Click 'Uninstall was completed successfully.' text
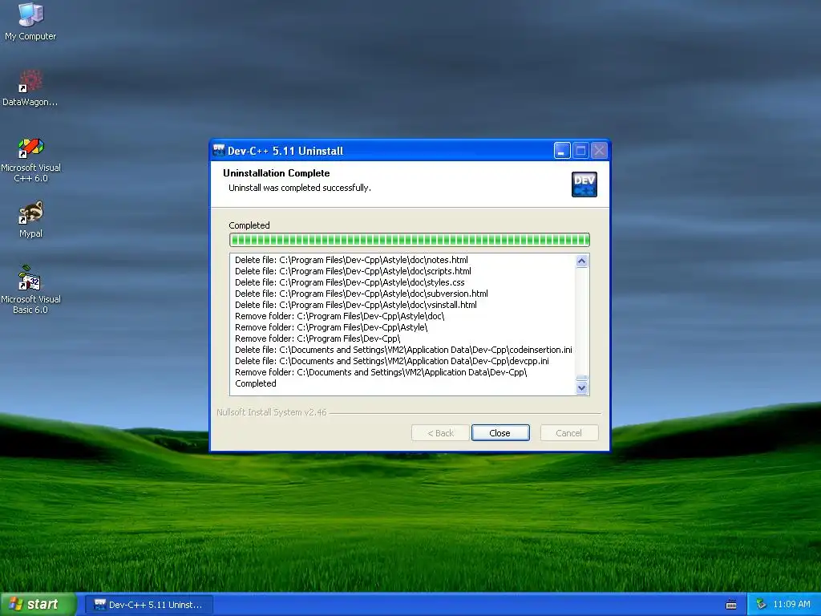The height and width of the screenshot is (616, 821). (300, 188)
